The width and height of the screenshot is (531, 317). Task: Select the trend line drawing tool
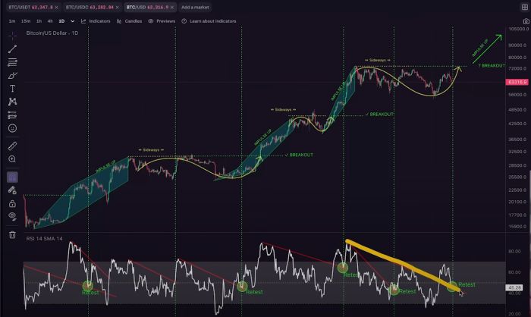pos(12,49)
